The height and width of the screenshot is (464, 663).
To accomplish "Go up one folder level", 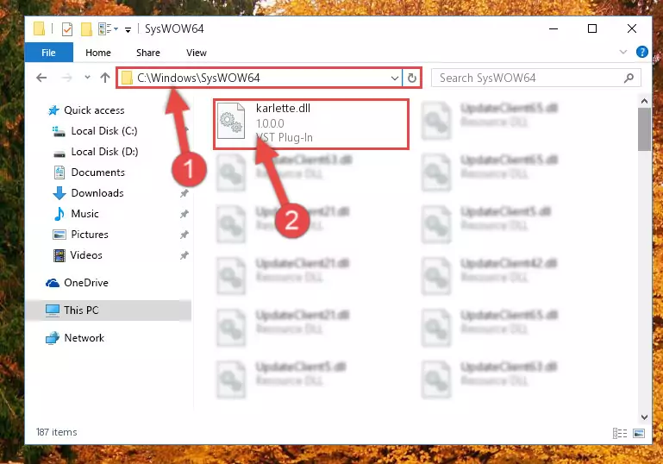I will (105, 78).
